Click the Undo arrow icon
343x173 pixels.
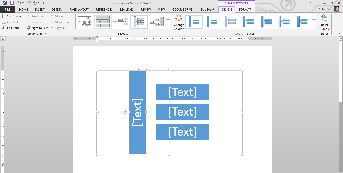[x=19, y=3]
